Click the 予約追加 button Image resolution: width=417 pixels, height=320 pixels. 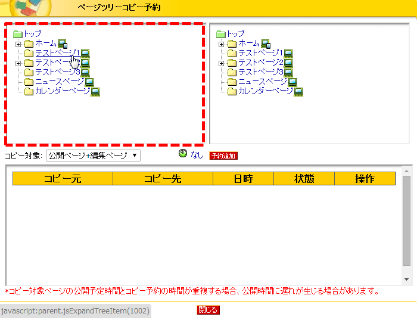click(223, 156)
